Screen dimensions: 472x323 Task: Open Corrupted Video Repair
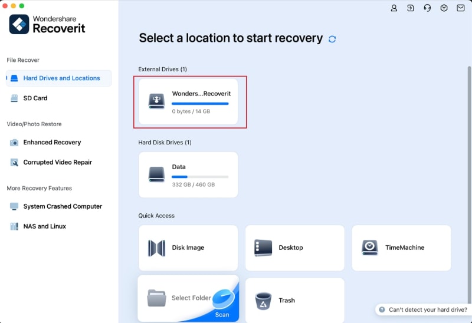(58, 163)
